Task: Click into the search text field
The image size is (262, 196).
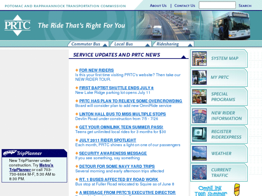Action: [x=217, y=5]
